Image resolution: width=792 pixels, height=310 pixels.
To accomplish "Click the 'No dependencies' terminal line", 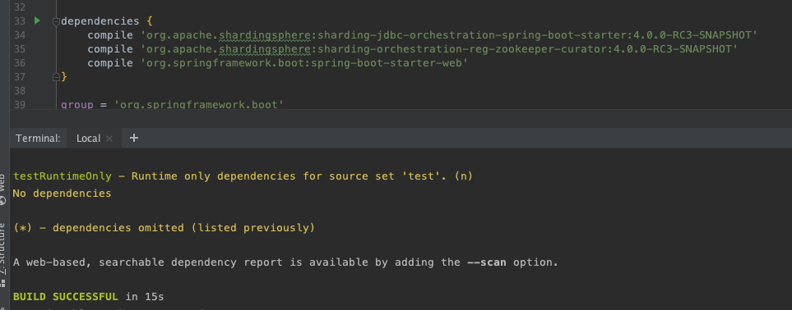I will [x=62, y=194].
